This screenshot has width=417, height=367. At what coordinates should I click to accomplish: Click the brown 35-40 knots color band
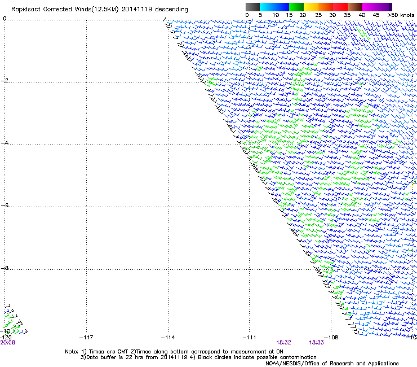click(x=355, y=7)
